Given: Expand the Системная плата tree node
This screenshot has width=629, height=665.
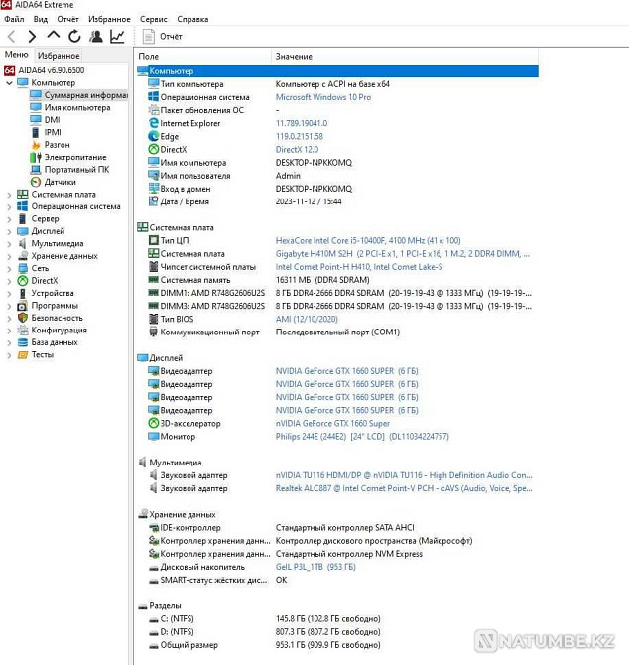Looking at the screenshot, I should [x=9, y=195].
